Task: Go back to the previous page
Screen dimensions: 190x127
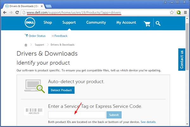Action: click(4, 13)
